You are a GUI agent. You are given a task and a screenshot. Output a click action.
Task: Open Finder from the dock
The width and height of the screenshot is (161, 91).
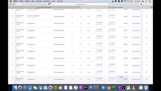pyautogui.click(x=15, y=88)
